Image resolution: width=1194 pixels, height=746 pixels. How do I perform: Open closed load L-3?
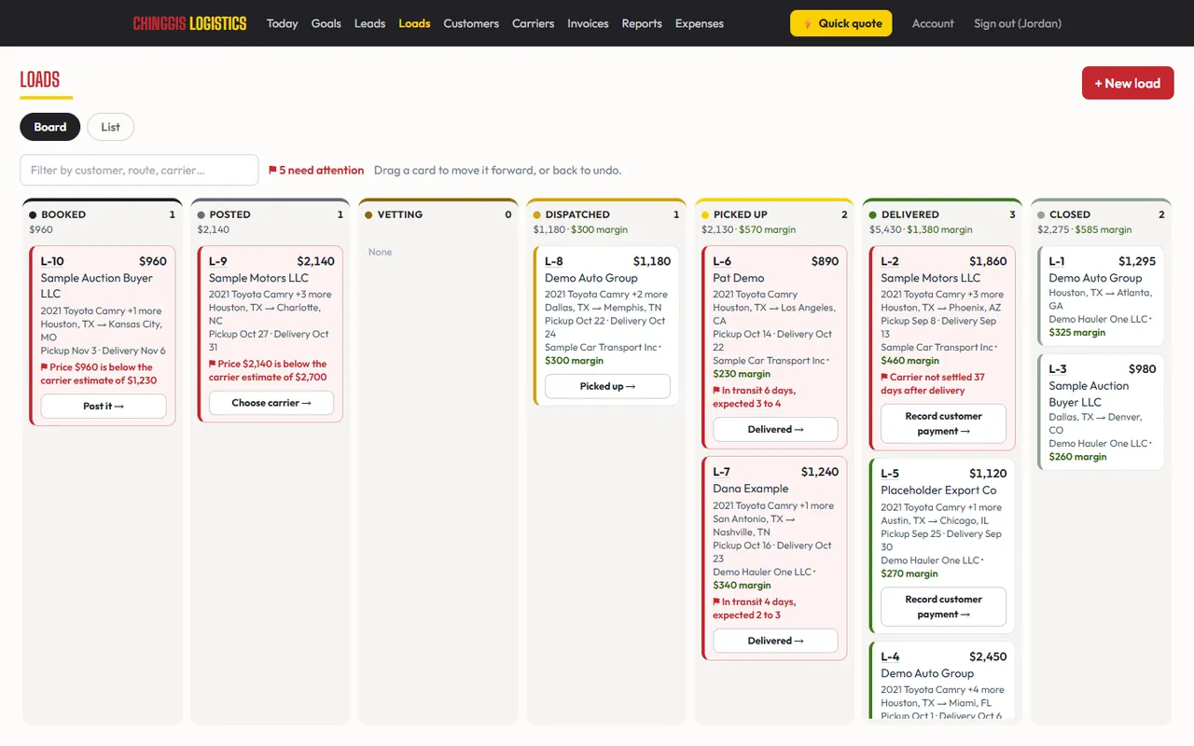click(1102, 412)
